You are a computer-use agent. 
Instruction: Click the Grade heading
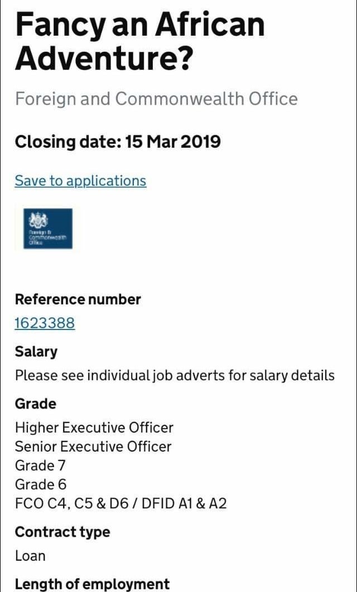(x=36, y=404)
